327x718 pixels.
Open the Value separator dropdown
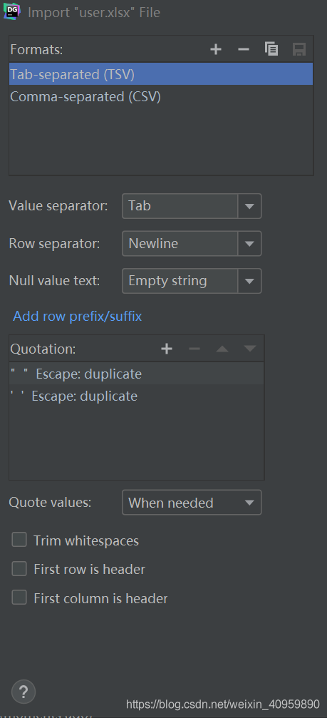tap(192, 206)
